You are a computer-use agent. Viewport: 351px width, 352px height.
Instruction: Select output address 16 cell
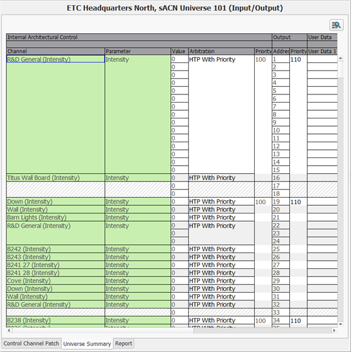281,178
